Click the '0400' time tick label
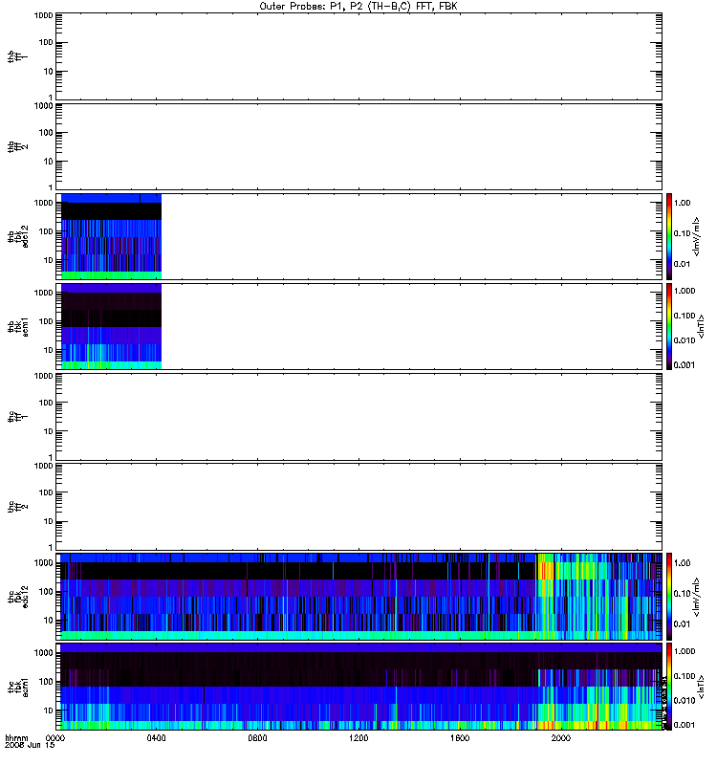 (x=156, y=738)
